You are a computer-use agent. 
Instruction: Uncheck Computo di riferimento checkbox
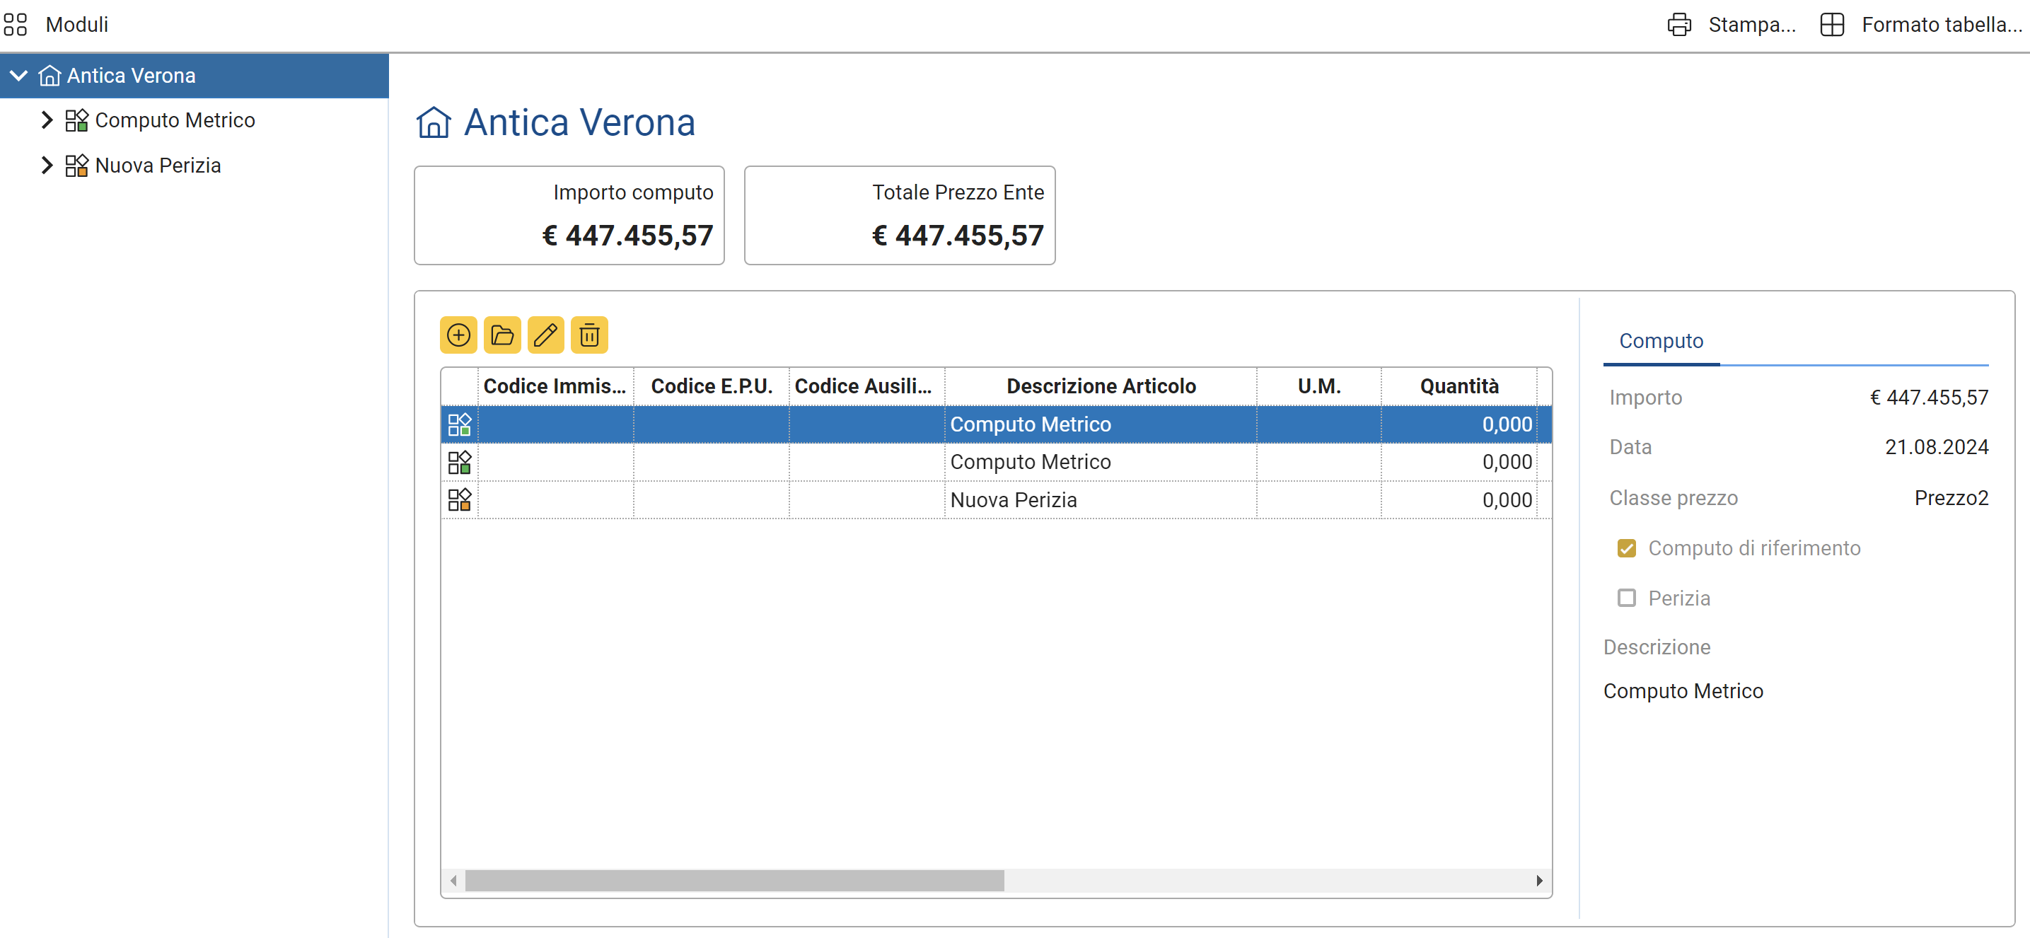(1625, 548)
